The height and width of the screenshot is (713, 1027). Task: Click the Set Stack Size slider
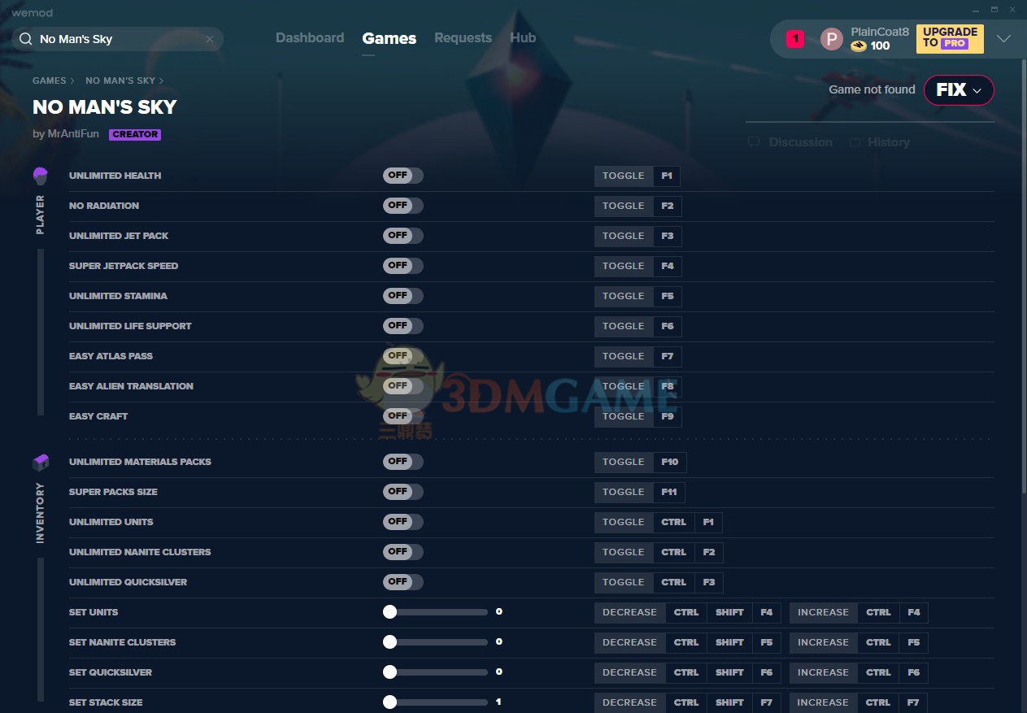tap(435, 702)
